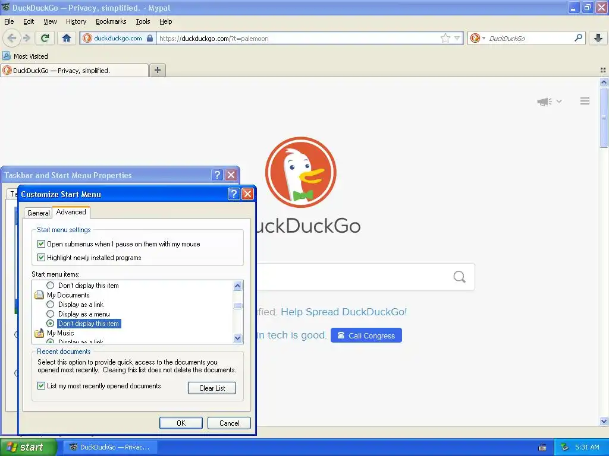Switch to the General tab
The image size is (609, 456).
[39, 213]
